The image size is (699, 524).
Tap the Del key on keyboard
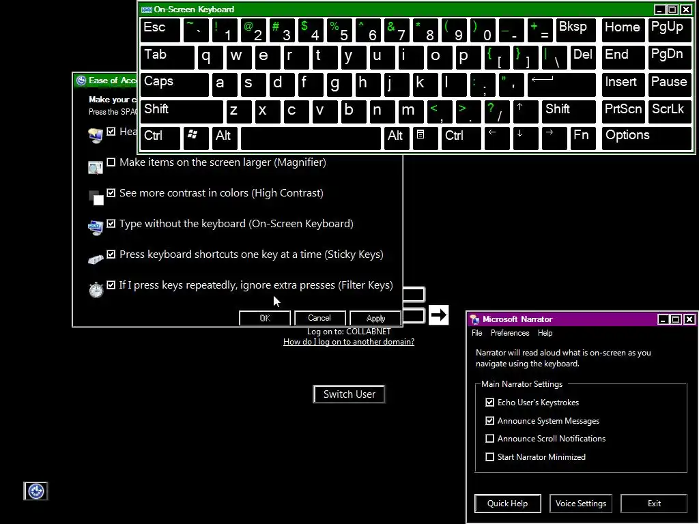point(583,57)
